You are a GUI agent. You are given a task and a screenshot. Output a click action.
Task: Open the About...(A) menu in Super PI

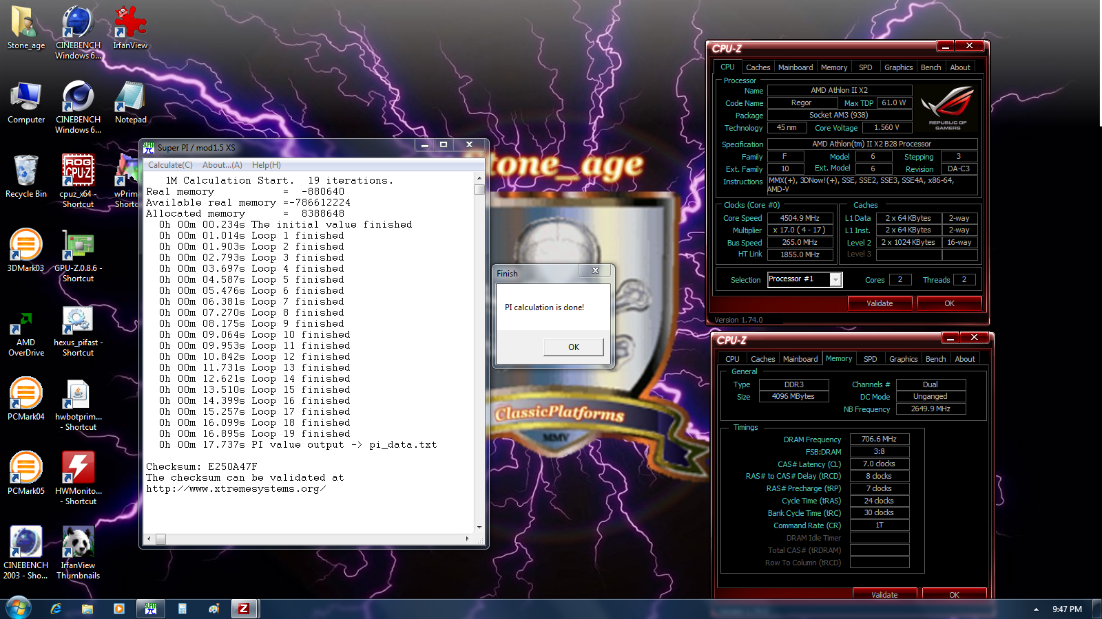(222, 165)
